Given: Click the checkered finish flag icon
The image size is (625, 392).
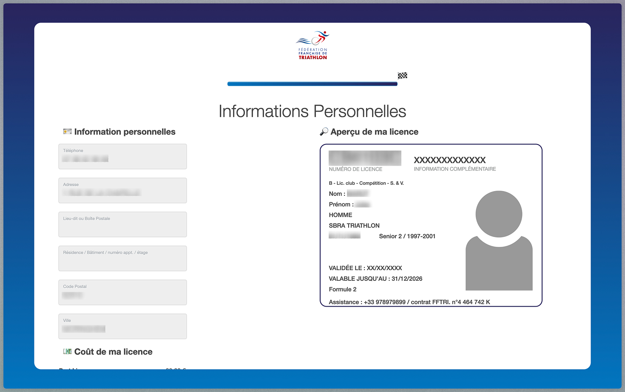Looking at the screenshot, I should click(x=402, y=76).
